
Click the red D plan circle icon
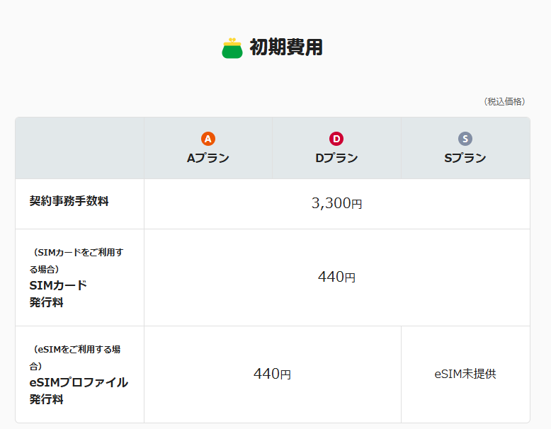pos(336,139)
